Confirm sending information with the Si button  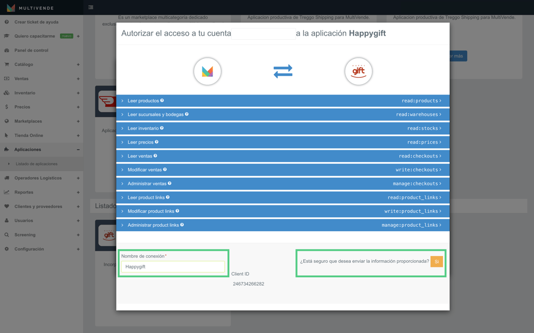(437, 262)
